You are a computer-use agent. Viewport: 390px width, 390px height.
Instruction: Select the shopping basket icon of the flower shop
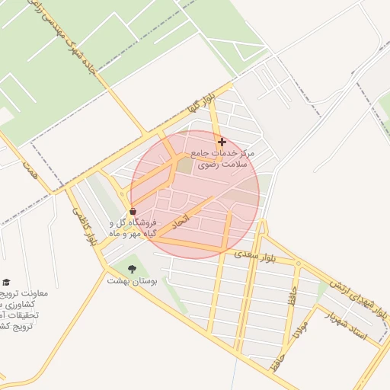(x=133, y=211)
